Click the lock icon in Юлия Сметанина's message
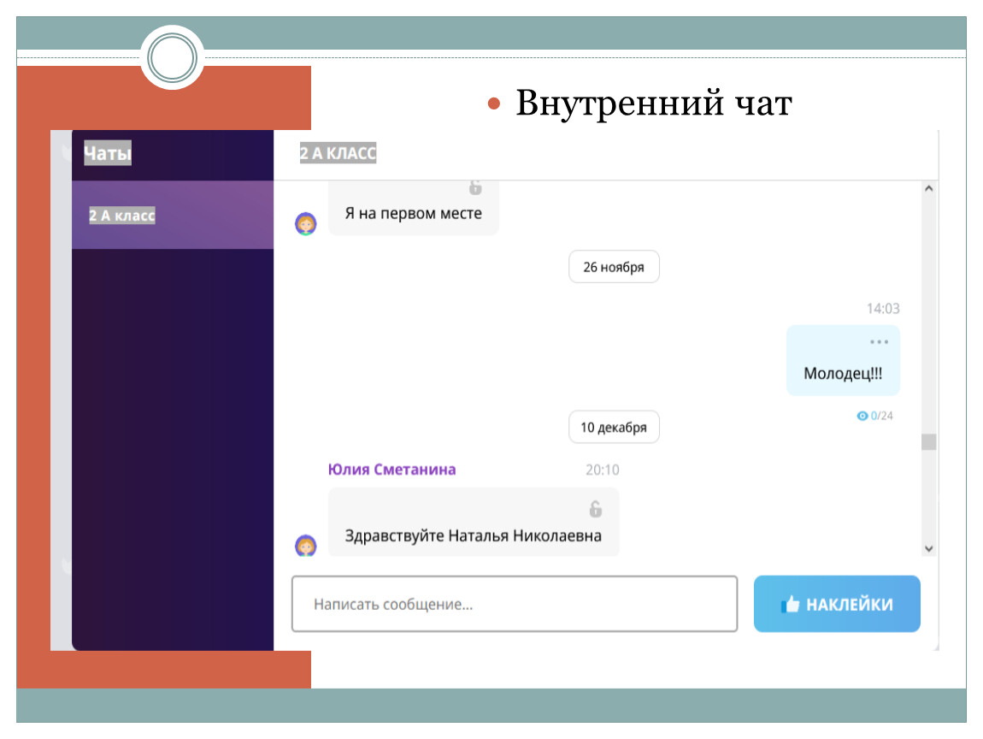The image size is (983, 739). click(595, 509)
